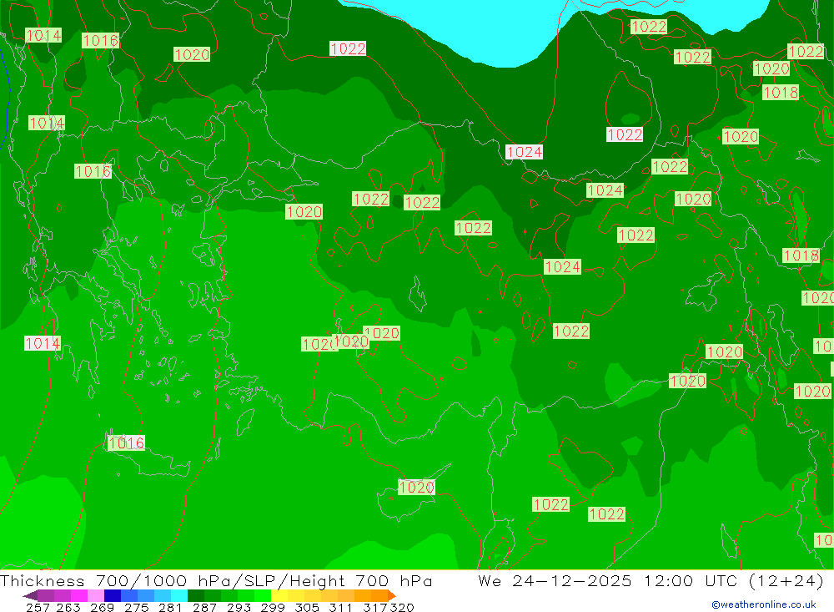
Task: Select the bright yellow legend swatch
Action: coord(279,595)
